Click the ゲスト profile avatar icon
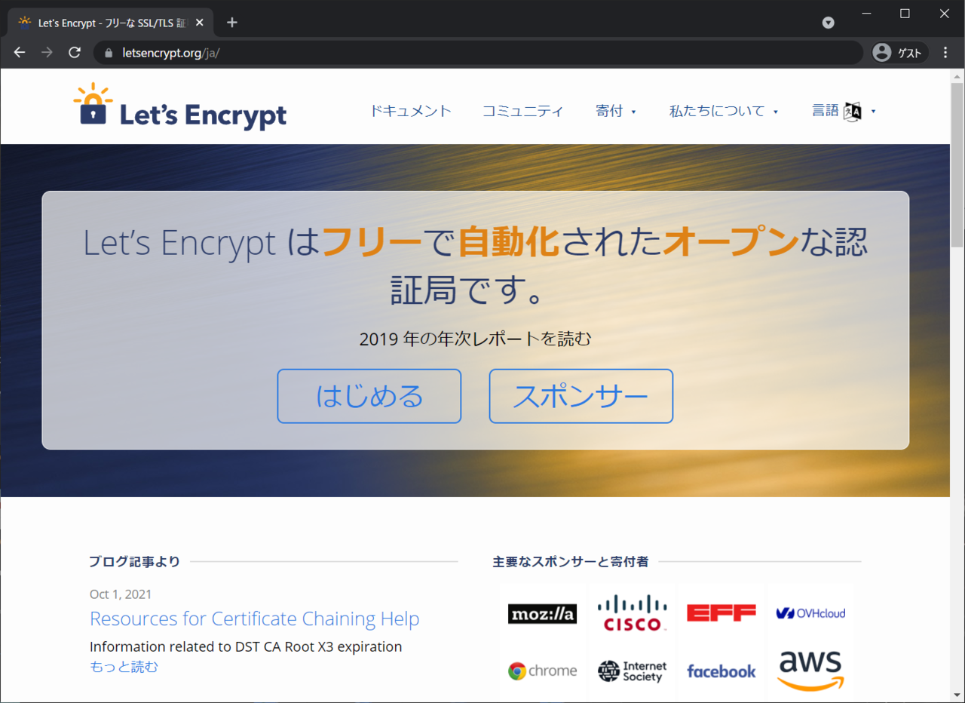Viewport: 965px width, 703px height. click(881, 53)
